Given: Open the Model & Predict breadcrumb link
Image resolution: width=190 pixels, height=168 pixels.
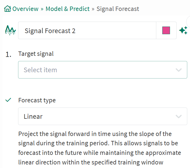Looking at the screenshot, I should click(67, 9).
